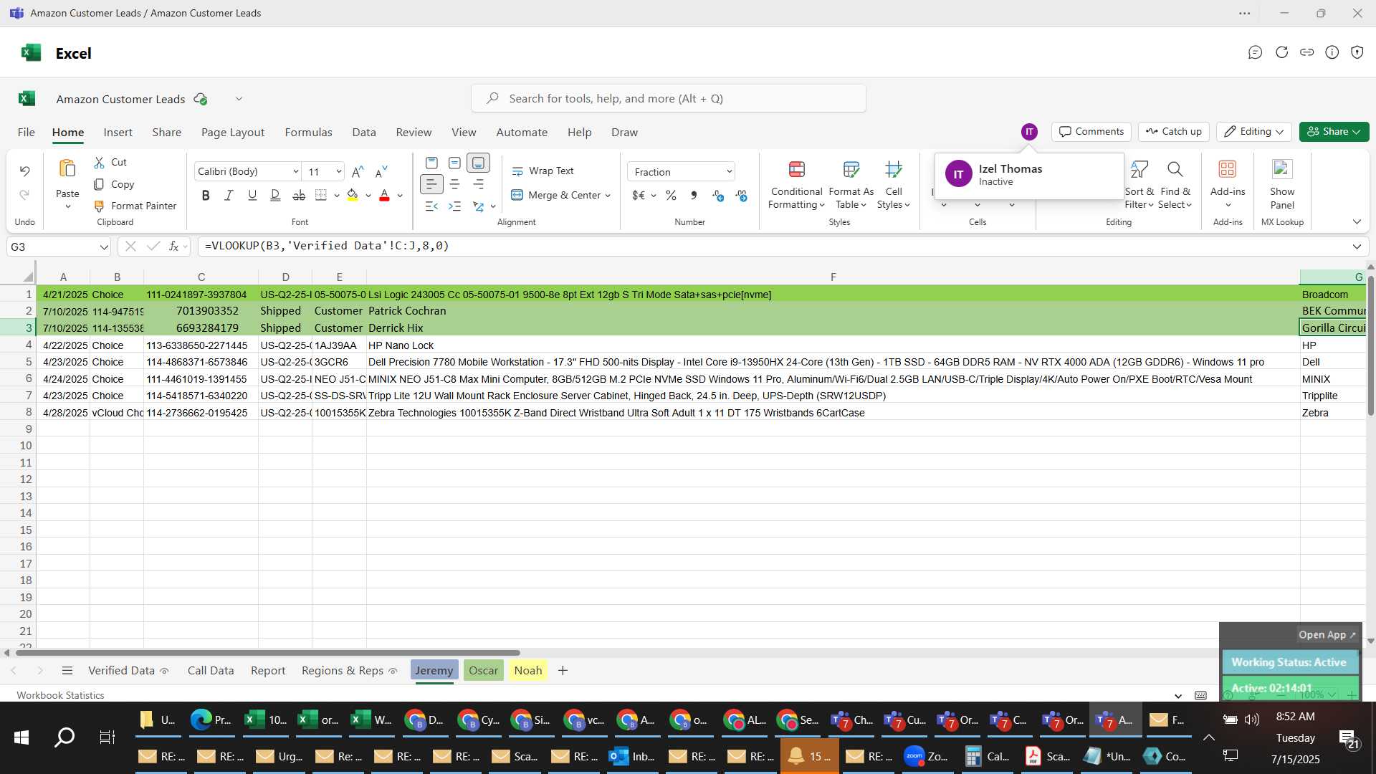Apply comma style number format
1376x774 pixels.
(694, 195)
